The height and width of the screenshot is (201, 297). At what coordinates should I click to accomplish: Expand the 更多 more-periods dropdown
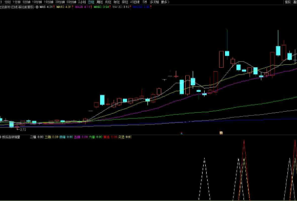[x=165, y=2]
